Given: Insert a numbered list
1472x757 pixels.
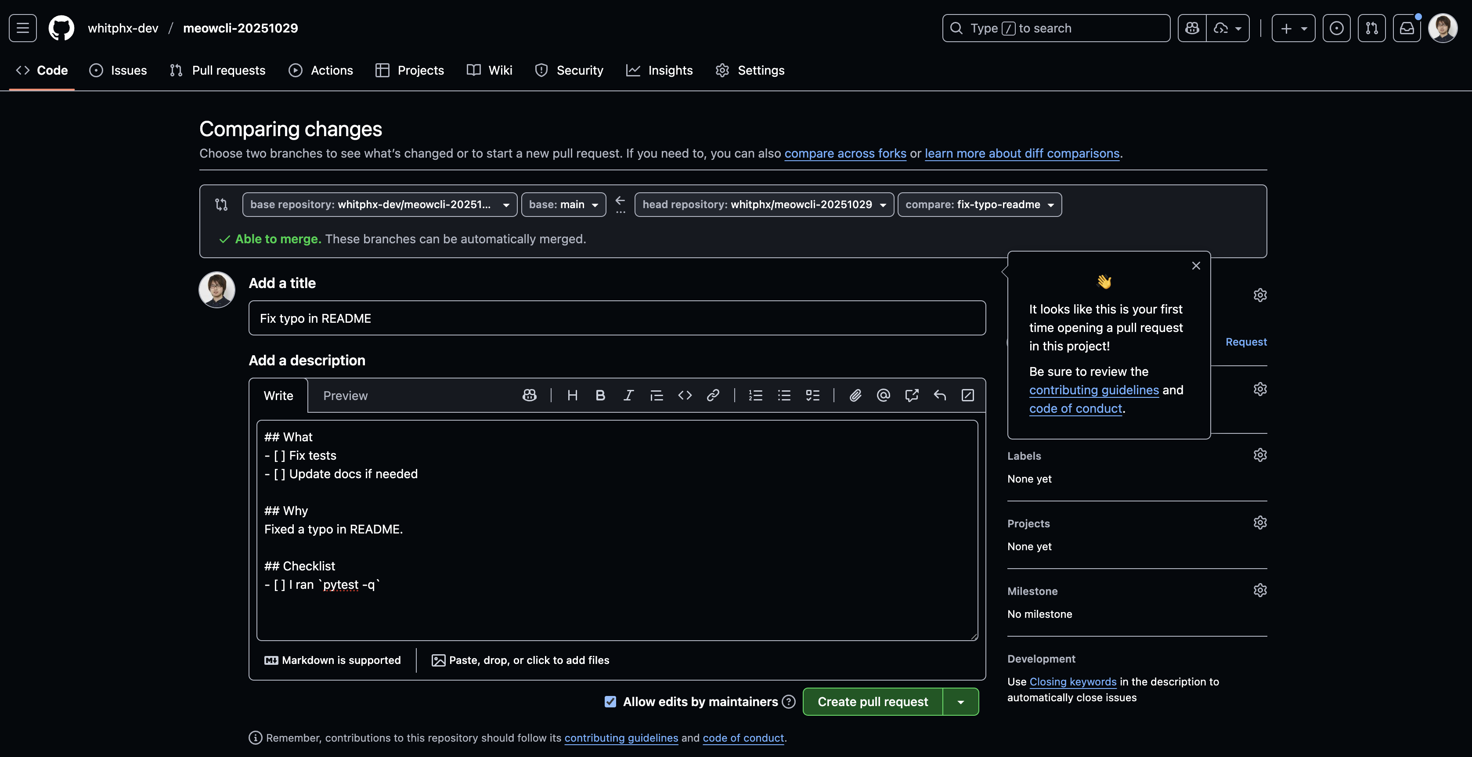Looking at the screenshot, I should (x=755, y=395).
